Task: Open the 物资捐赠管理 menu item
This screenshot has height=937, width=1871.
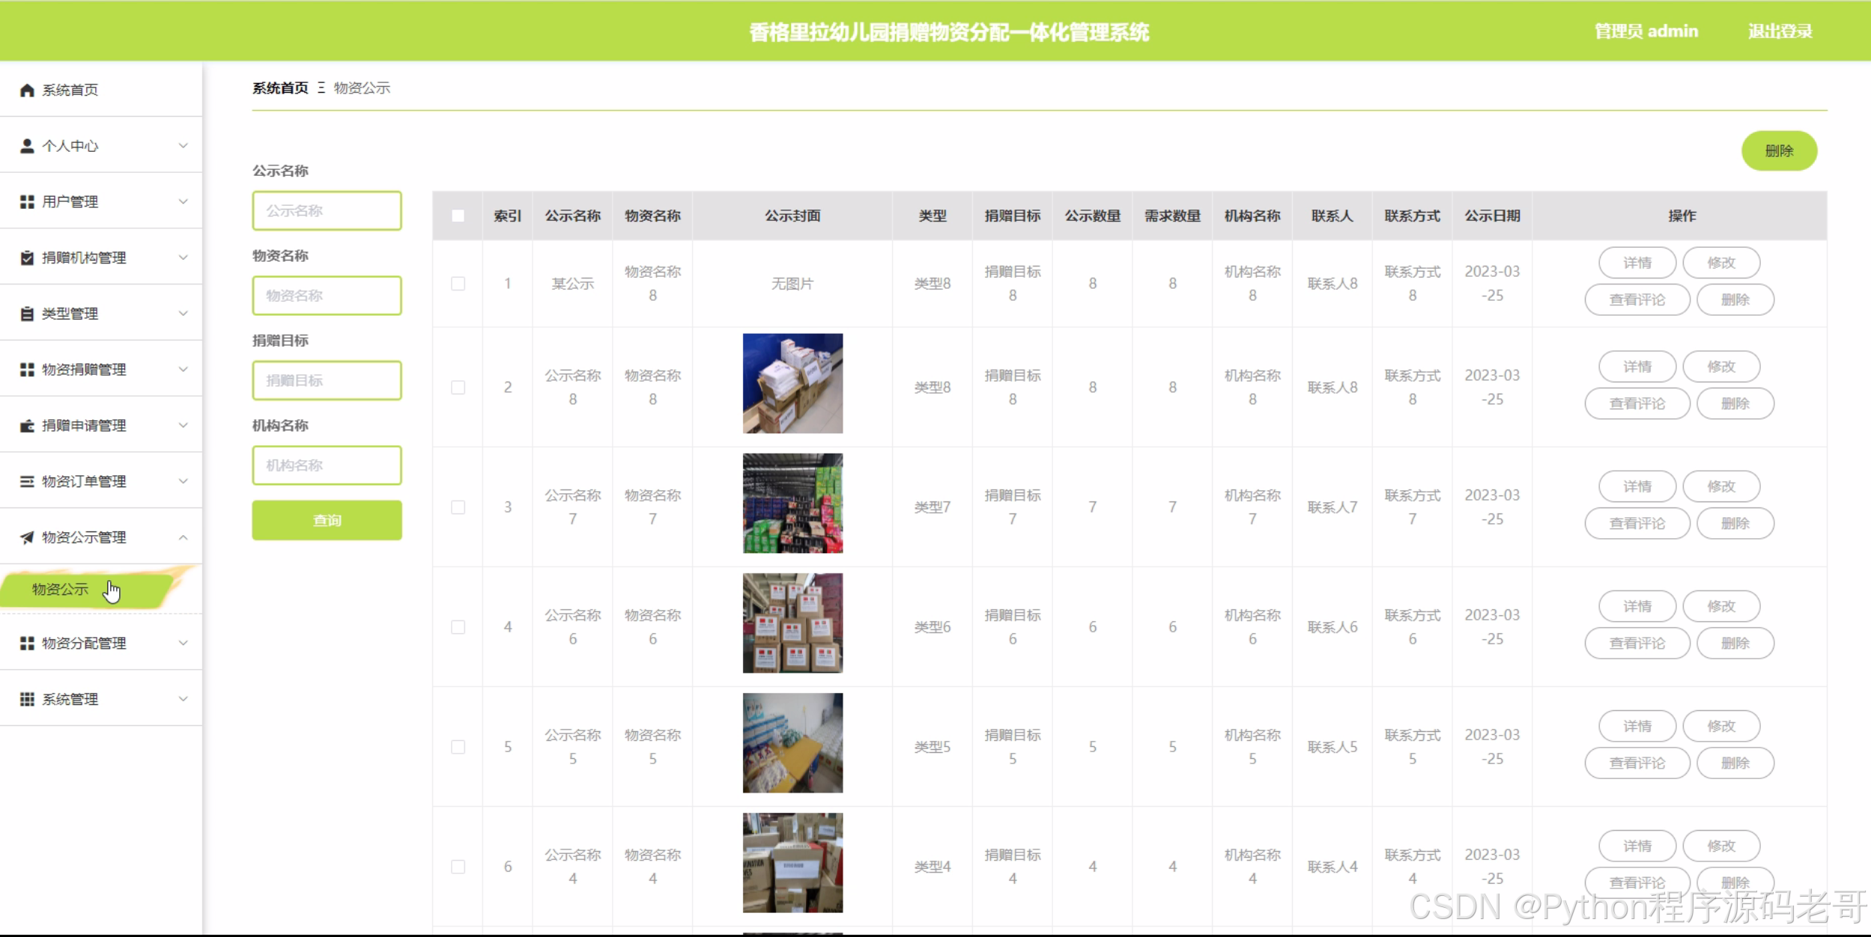Action: [x=84, y=370]
